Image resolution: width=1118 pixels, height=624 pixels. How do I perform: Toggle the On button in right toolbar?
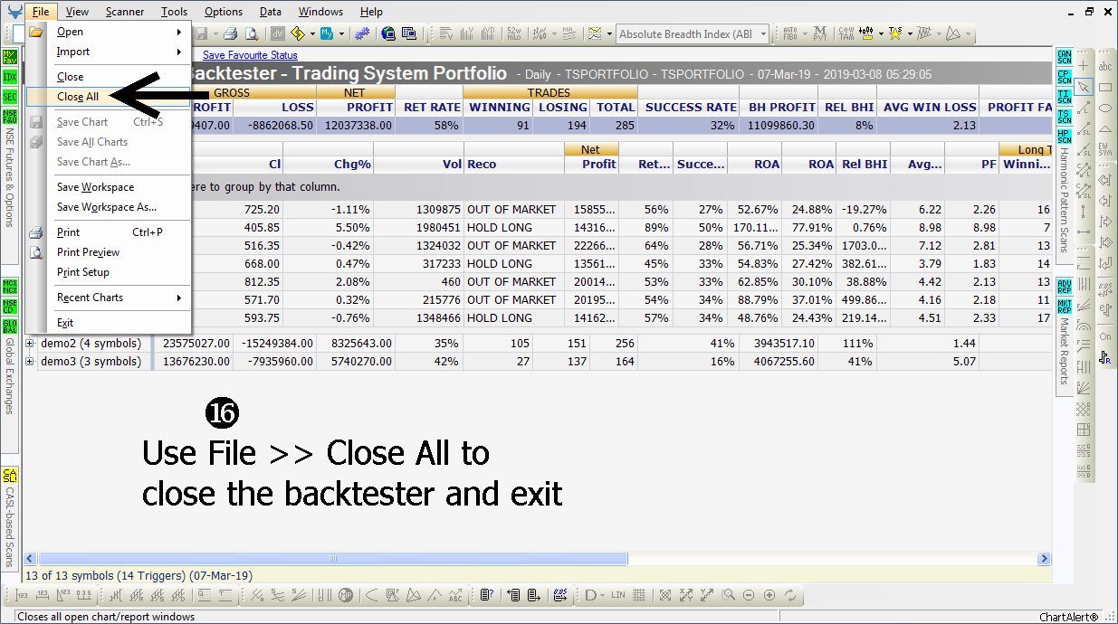(x=1105, y=336)
